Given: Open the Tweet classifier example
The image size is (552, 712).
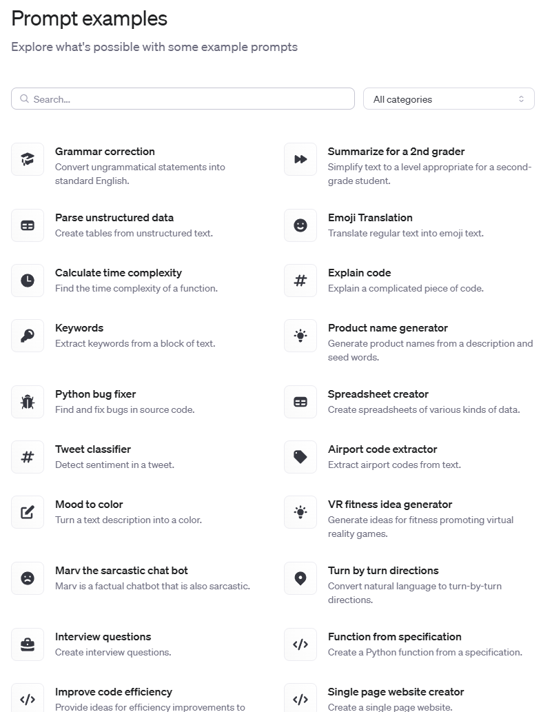Looking at the screenshot, I should tap(92, 449).
